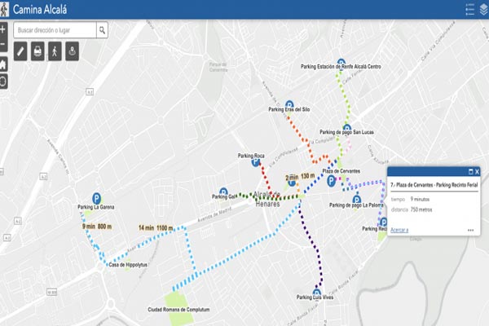The image size is (489, 326).
Task: Click the search magnifier button
Action: (x=102, y=30)
